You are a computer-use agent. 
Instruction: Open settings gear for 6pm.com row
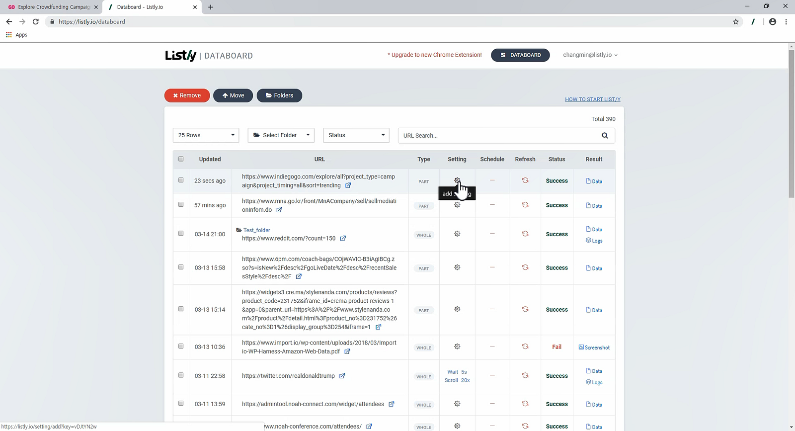[x=457, y=267]
